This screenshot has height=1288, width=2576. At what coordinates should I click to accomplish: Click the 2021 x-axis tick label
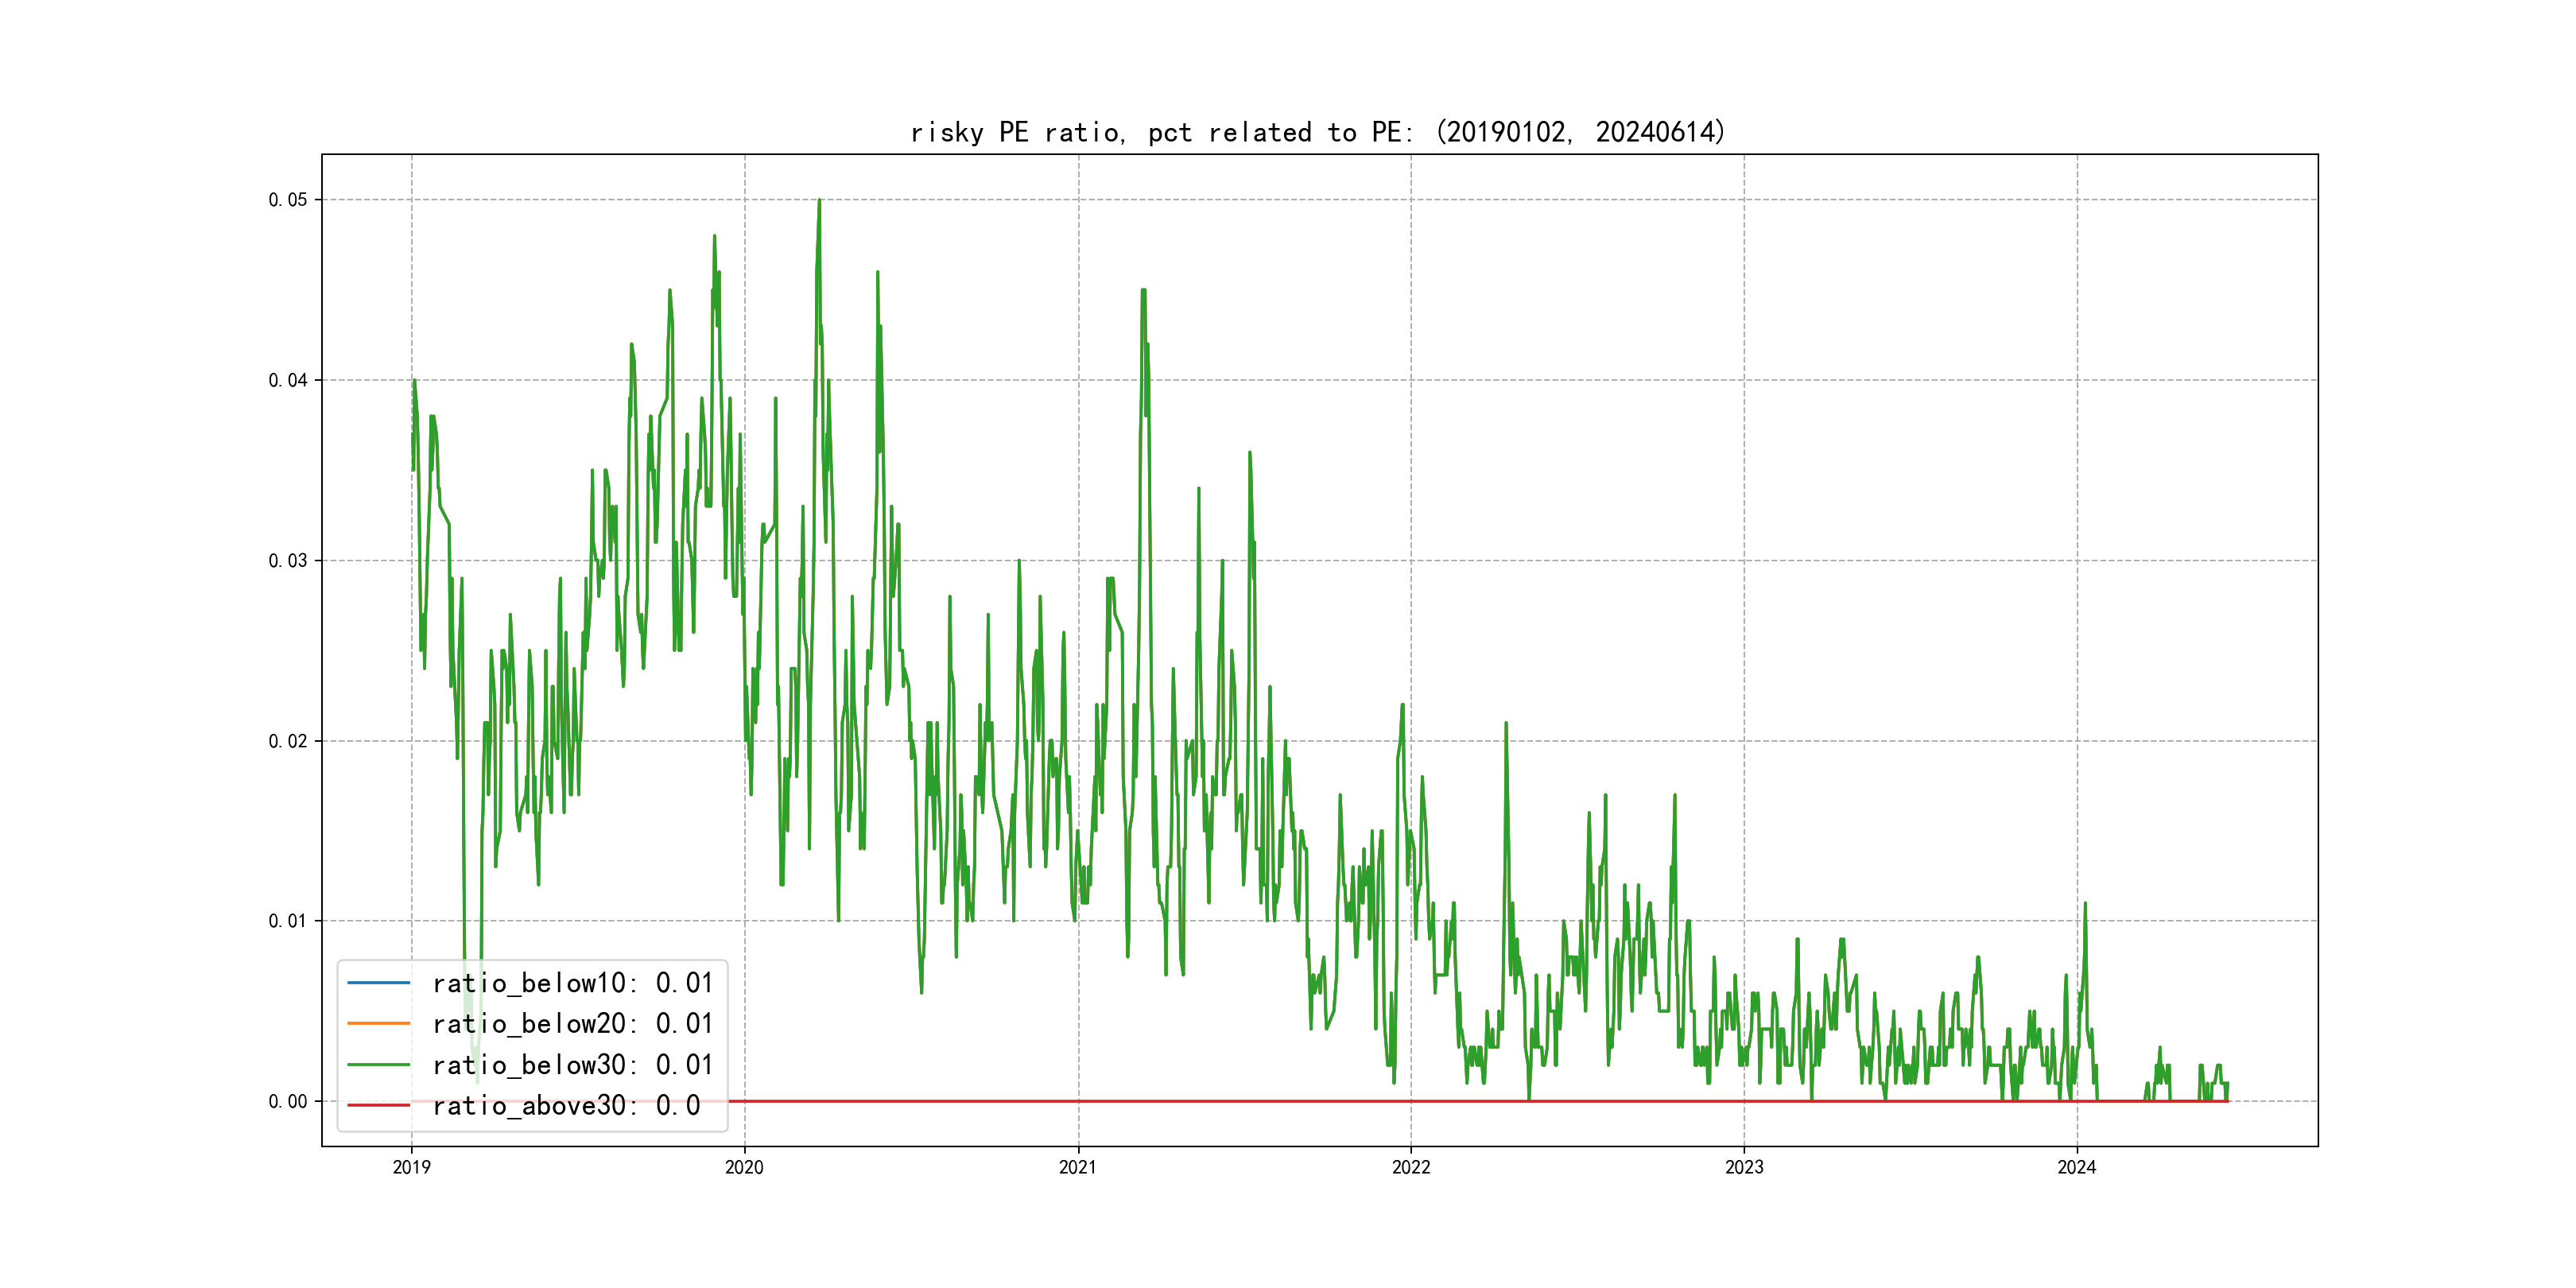pos(1077,1167)
